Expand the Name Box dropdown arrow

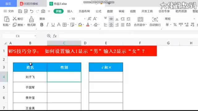(35, 36)
